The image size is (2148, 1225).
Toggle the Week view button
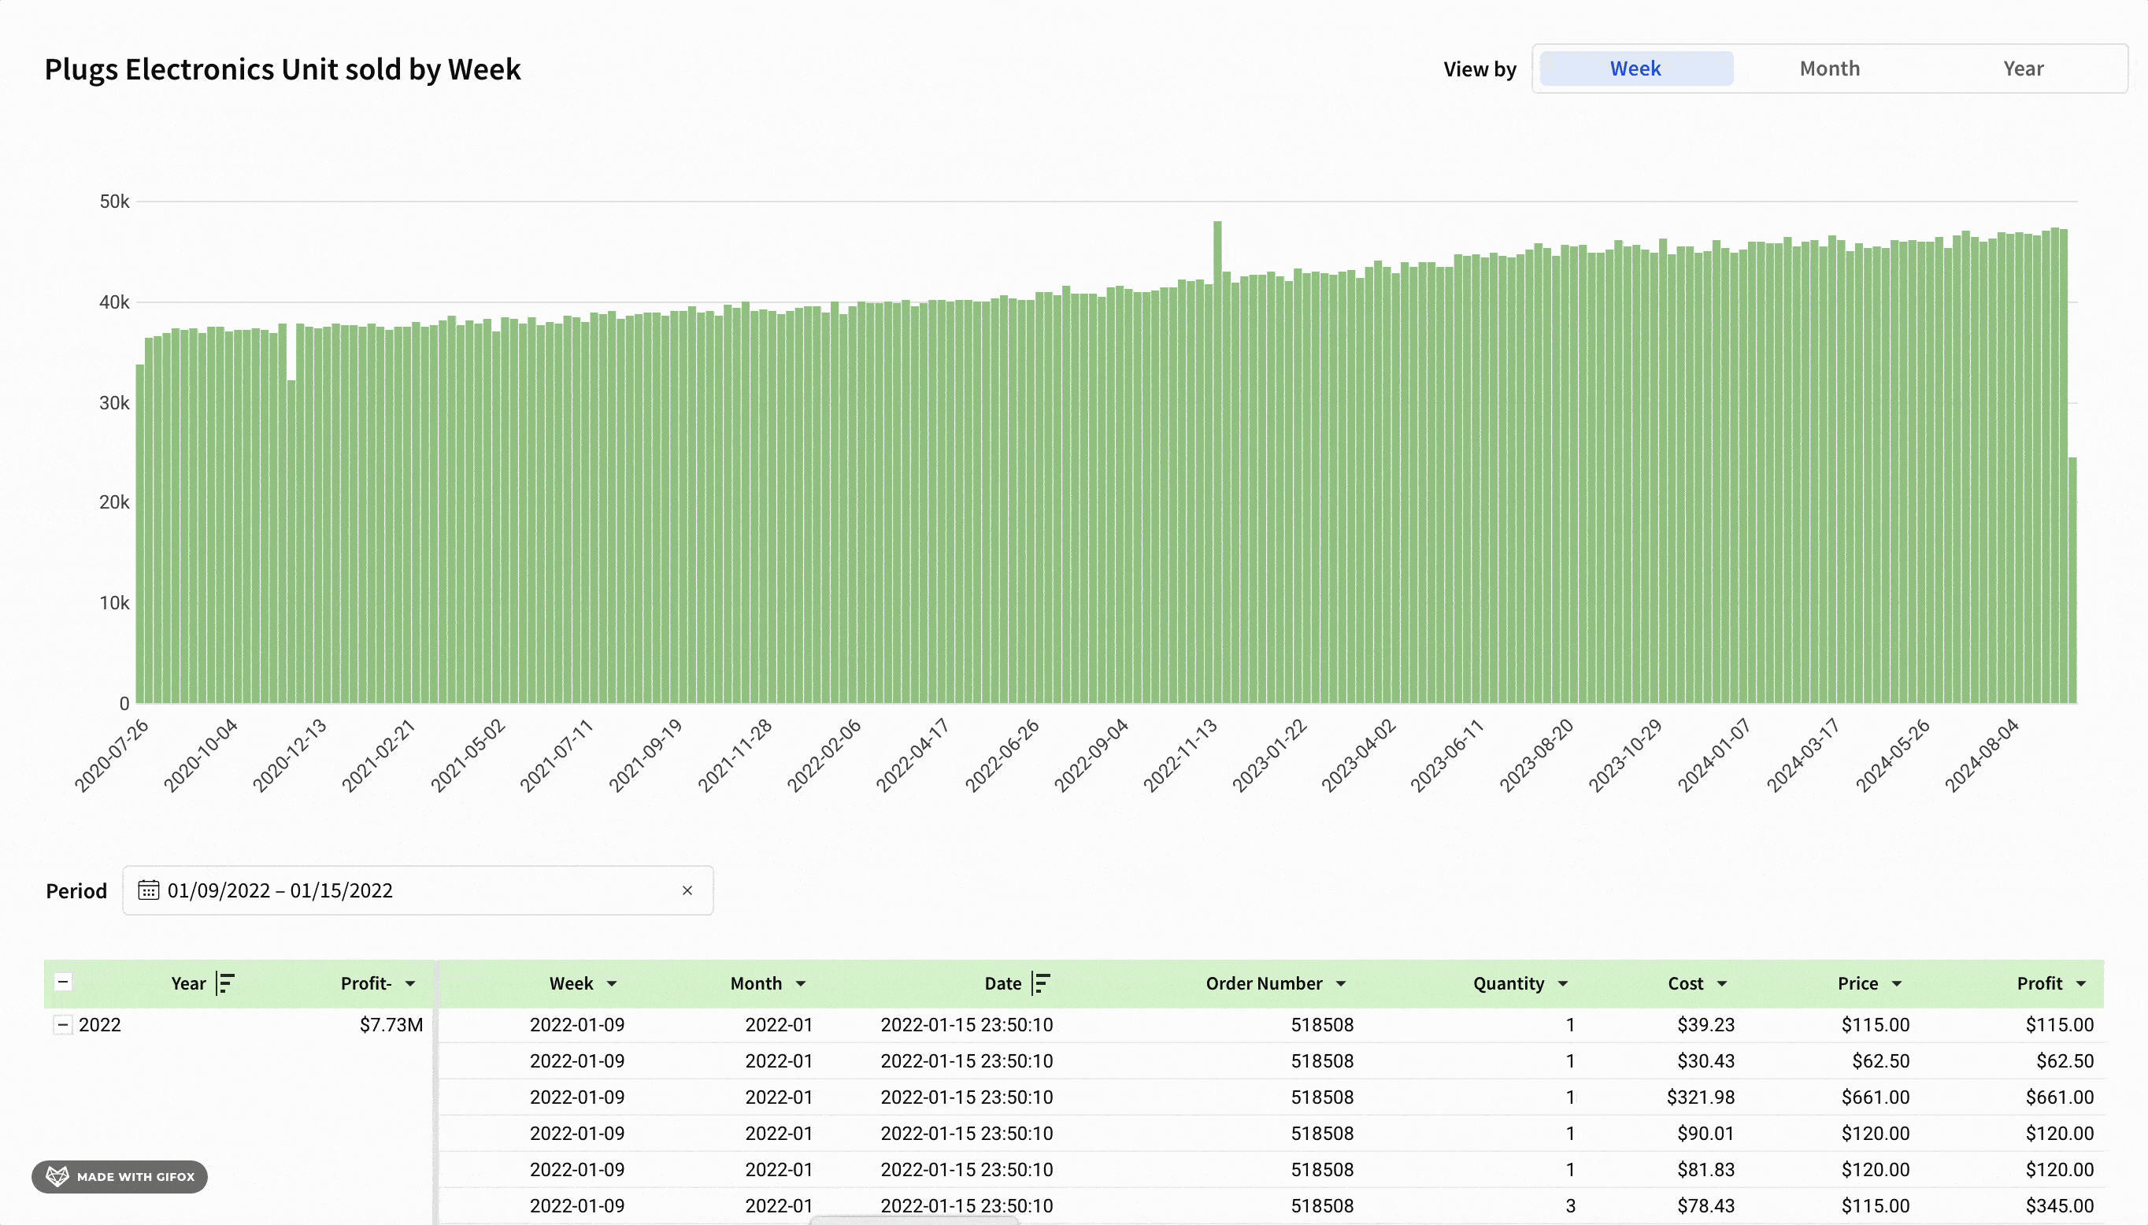[x=1635, y=68]
